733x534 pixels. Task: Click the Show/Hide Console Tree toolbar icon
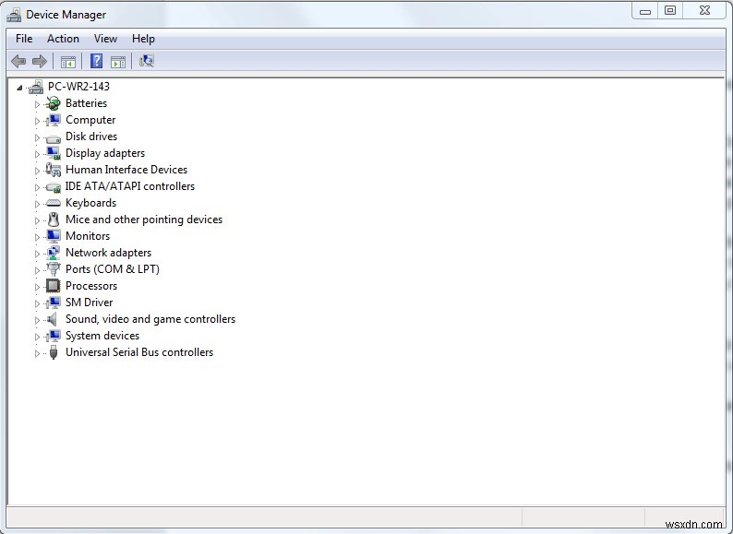pos(67,61)
